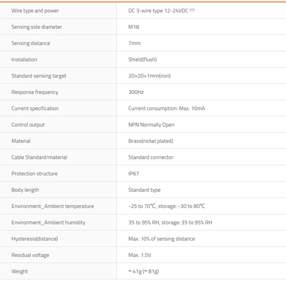Click the "Brass(nickel plated)" material value
The width and height of the screenshot is (286, 284).
(151, 141)
